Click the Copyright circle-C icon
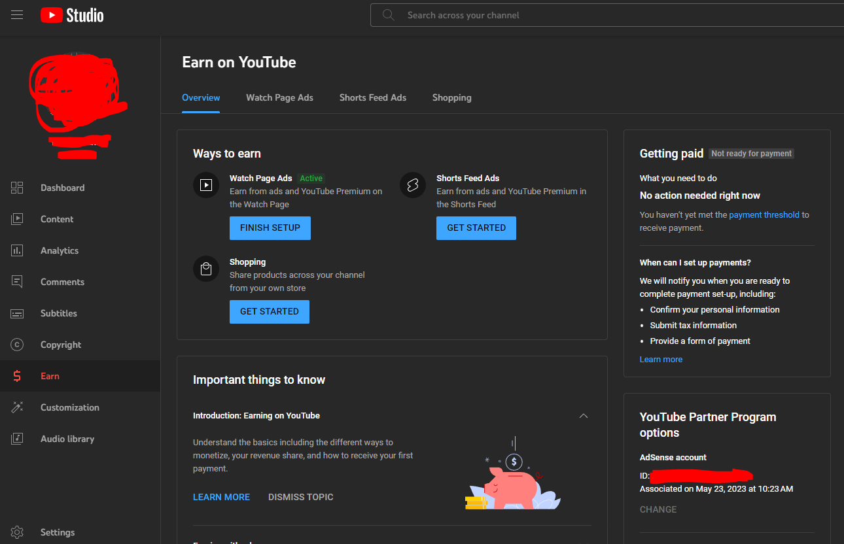Image resolution: width=844 pixels, height=544 pixels. pyautogui.click(x=17, y=345)
